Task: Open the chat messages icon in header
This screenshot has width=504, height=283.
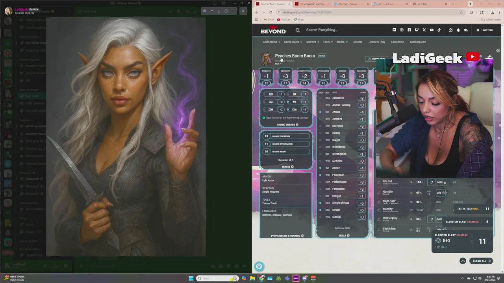Action: click(465, 30)
